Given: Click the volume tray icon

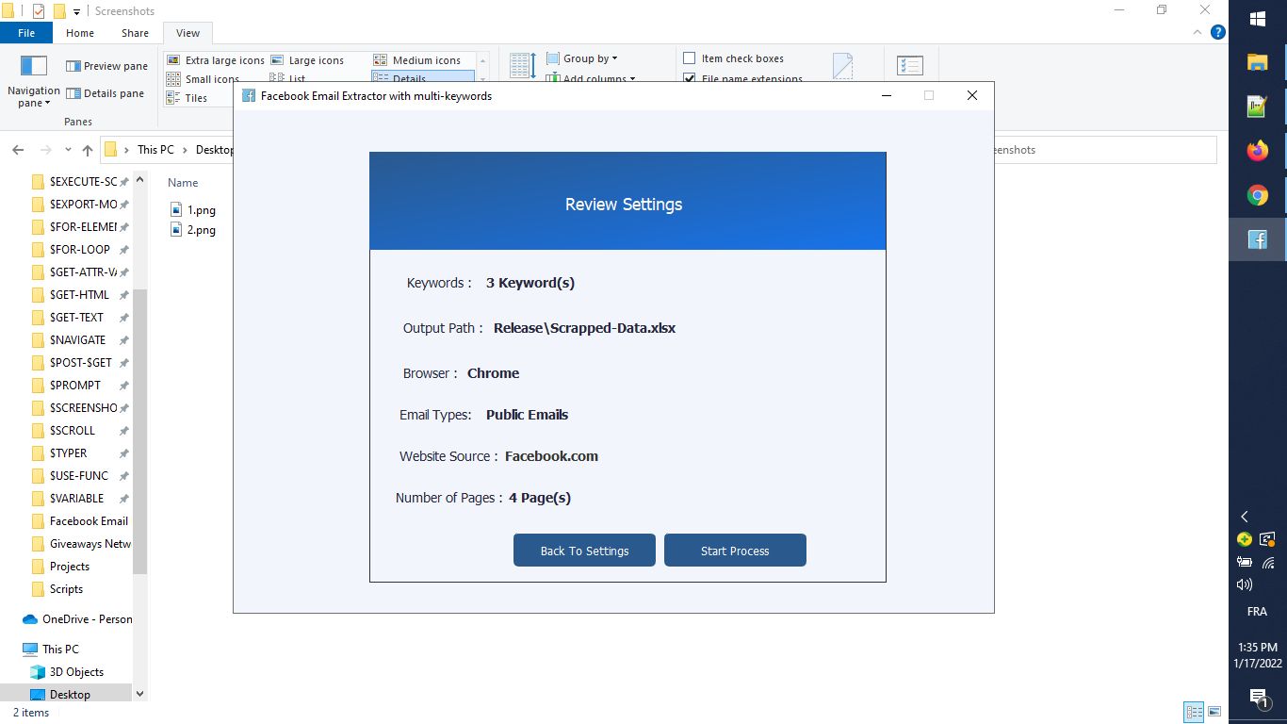Looking at the screenshot, I should click(1245, 584).
